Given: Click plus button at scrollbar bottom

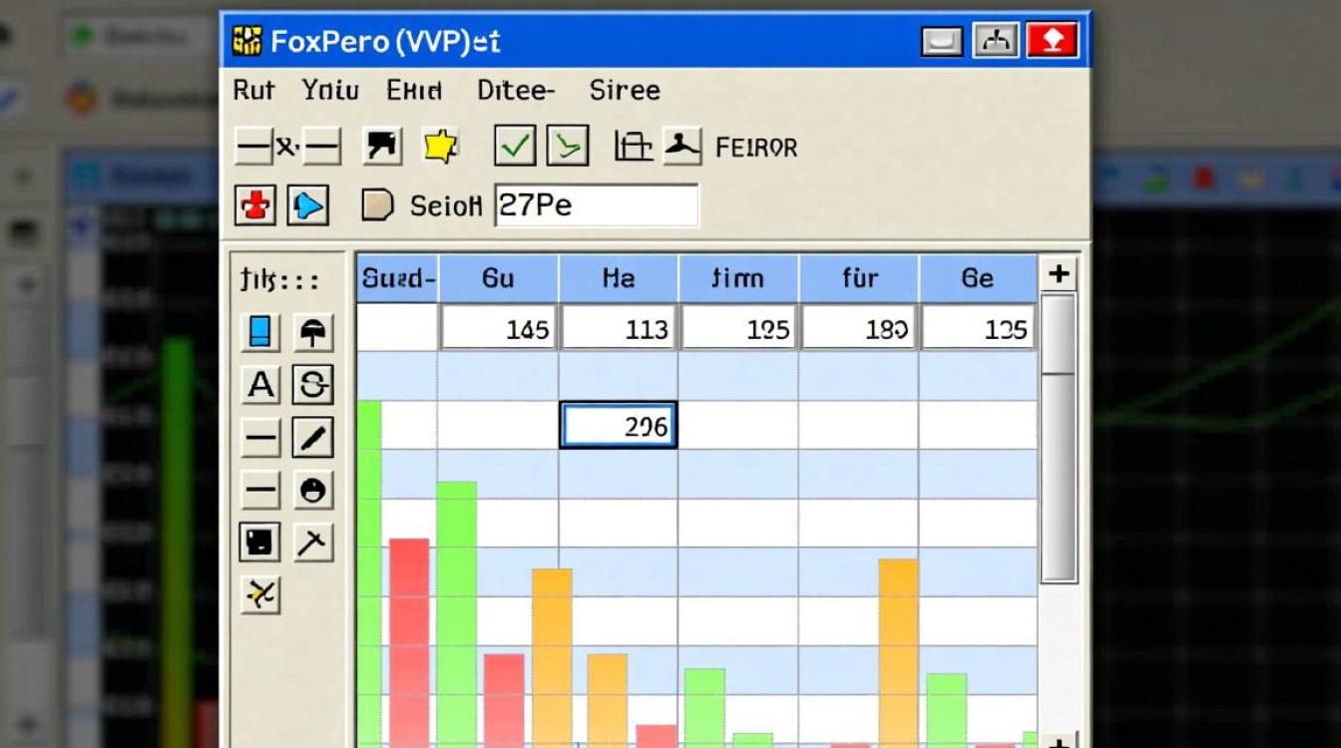Looking at the screenshot, I should tap(1058, 741).
